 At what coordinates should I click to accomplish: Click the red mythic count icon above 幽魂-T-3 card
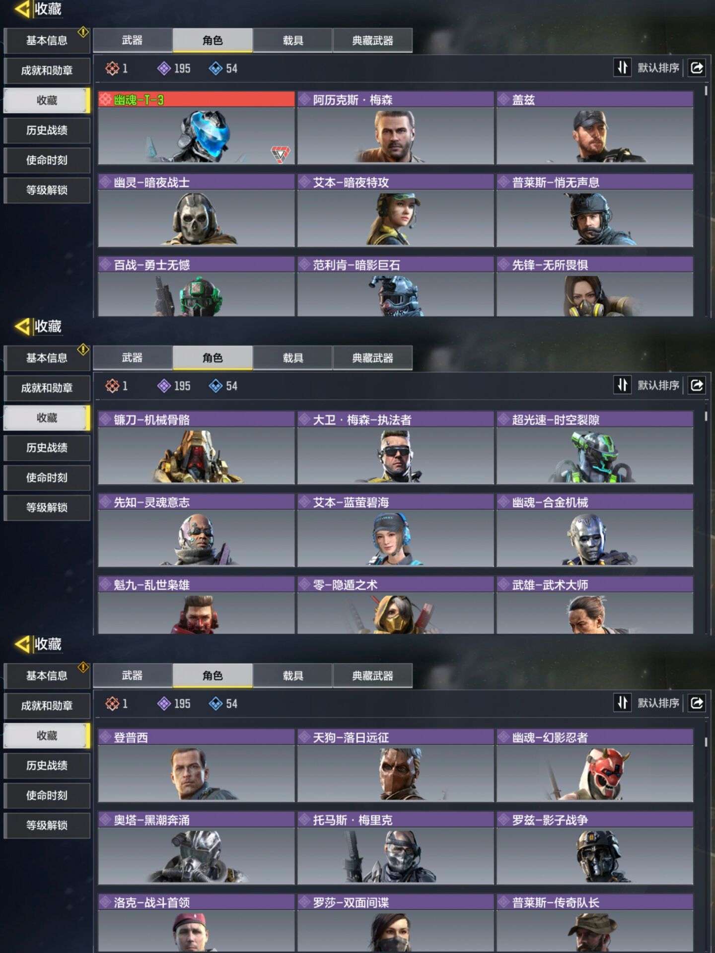(x=112, y=68)
